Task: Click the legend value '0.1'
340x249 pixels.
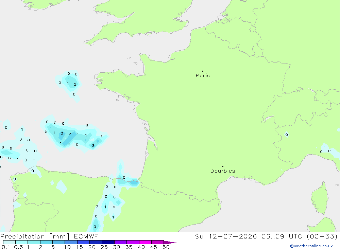Action: 6,247
